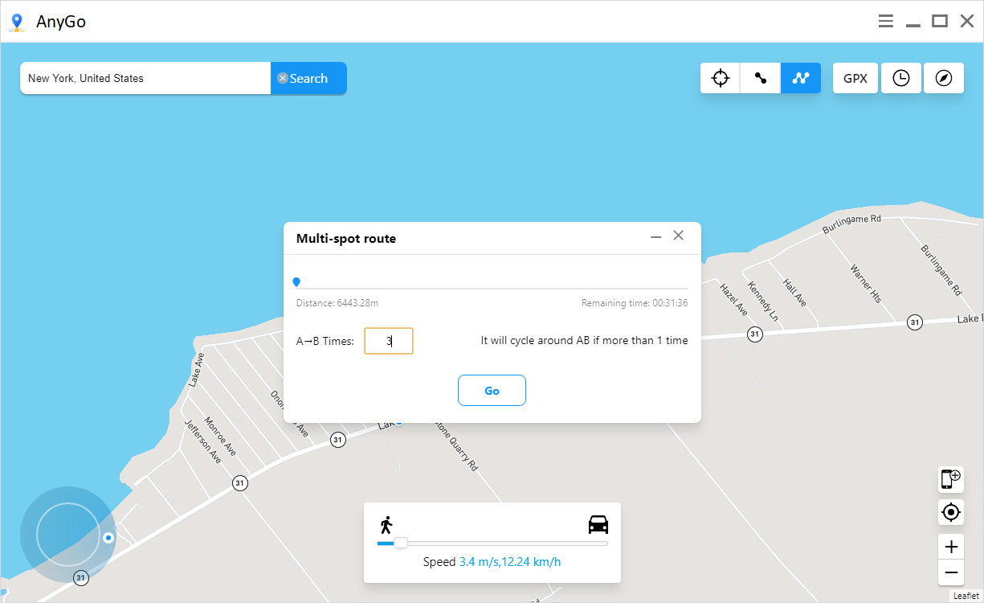The height and width of the screenshot is (603, 984).
Task: Close the Multi-spot route dialog
Action: pyautogui.click(x=679, y=236)
